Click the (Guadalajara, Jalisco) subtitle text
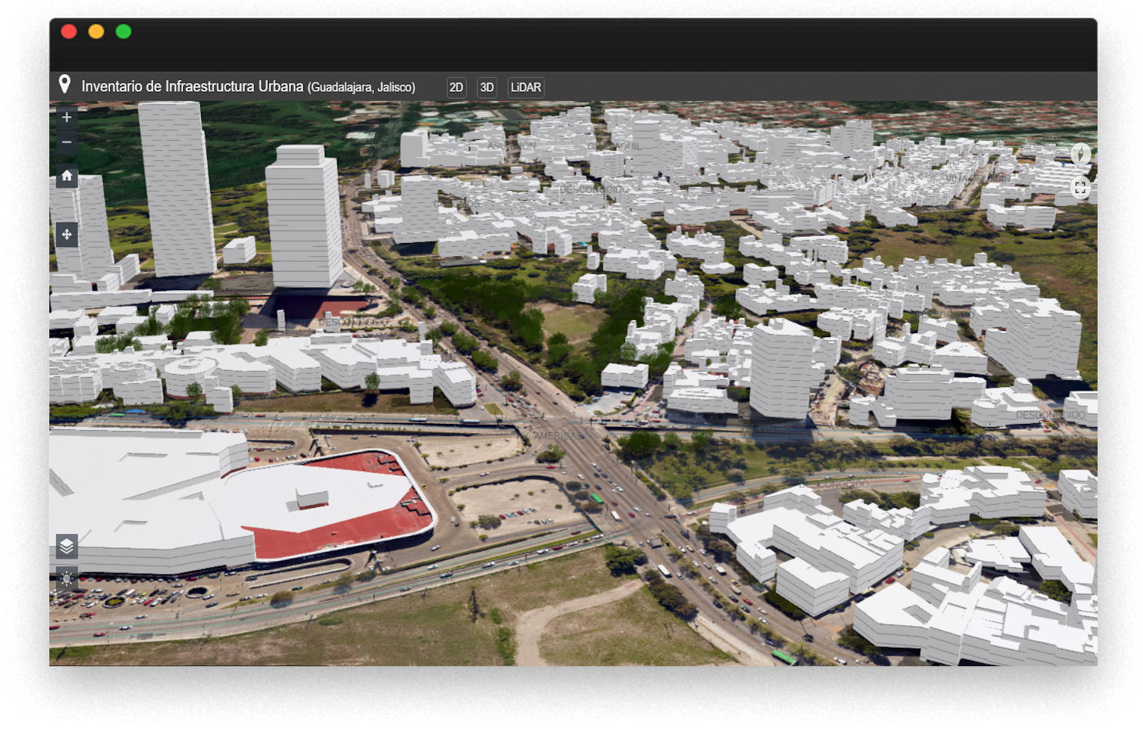The image size is (1143, 737). (x=361, y=88)
